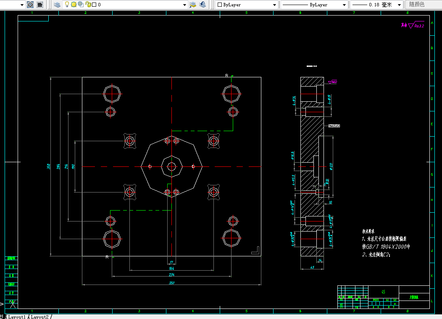This screenshot has height=319, width=442.
Task: Select the φ120 dimension text
Action: pyautogui.click(x=331, y=166)
